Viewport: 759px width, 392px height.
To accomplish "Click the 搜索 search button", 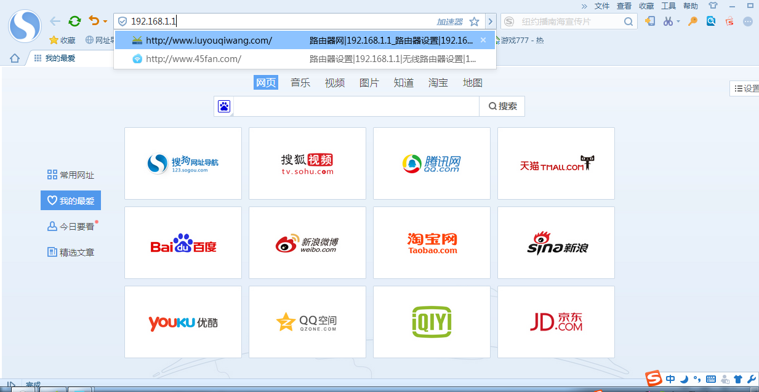I will coord(502,106).
